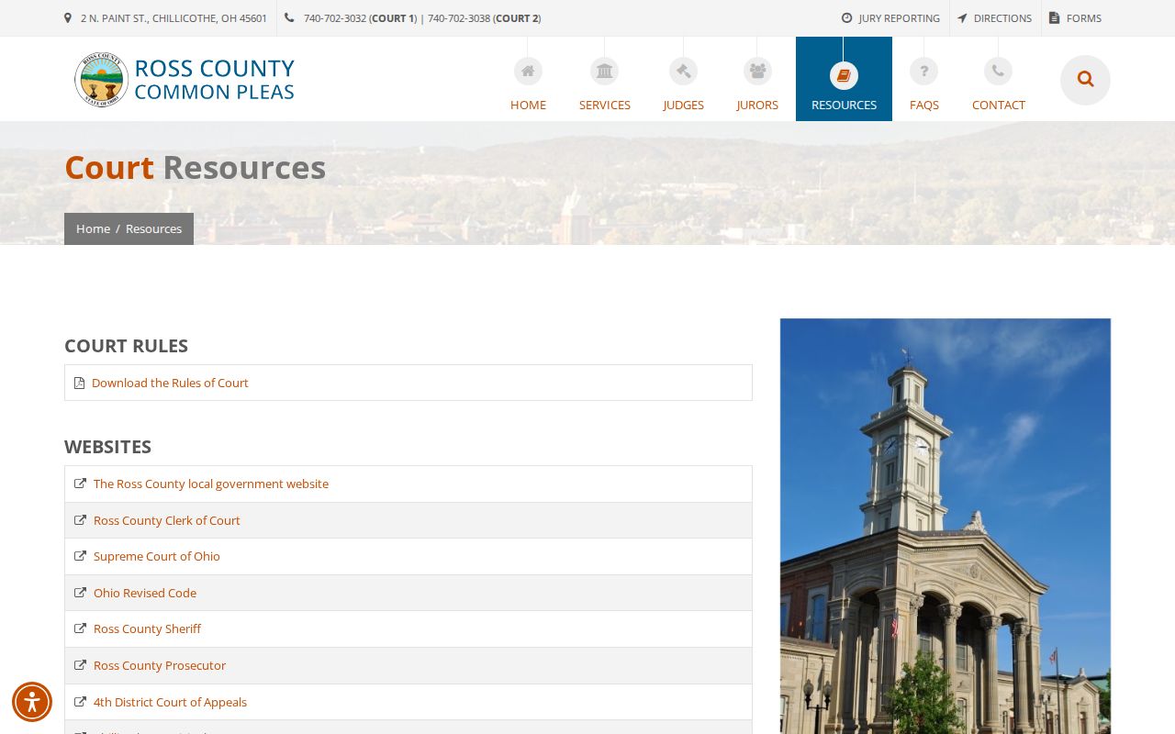
Task: Click the clock icon beside Jury Reporting
Action: click(846, 18)
